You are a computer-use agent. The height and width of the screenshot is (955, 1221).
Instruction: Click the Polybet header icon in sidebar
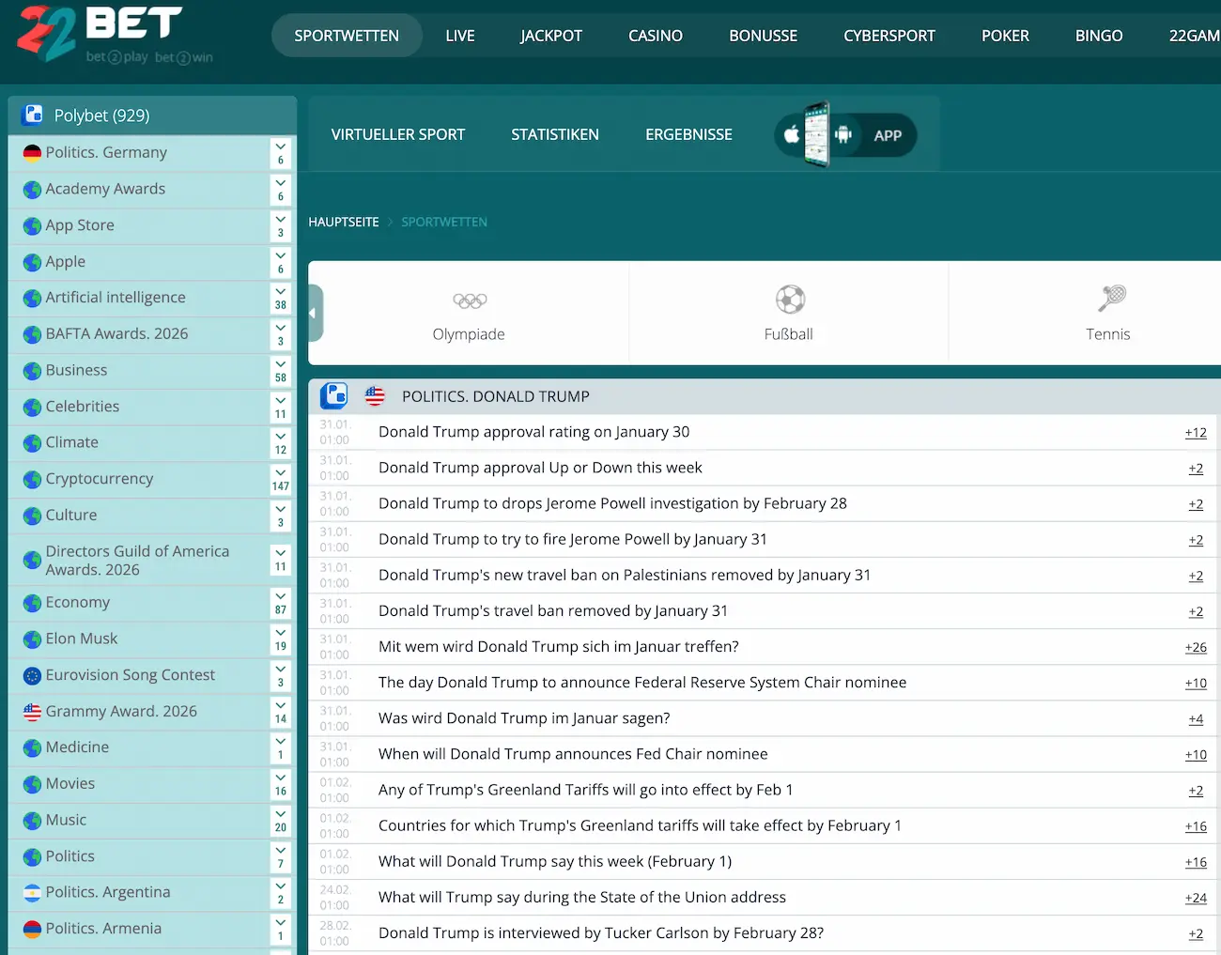click(33, 115)
